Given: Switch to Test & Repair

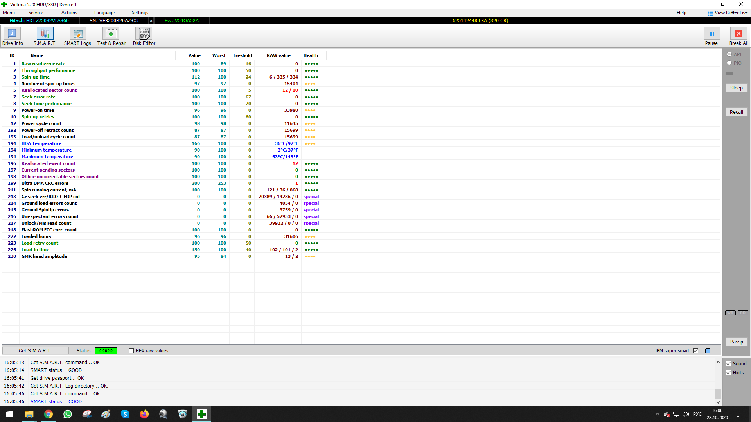Looking at the screenshot, I should [x=111, y=34].
